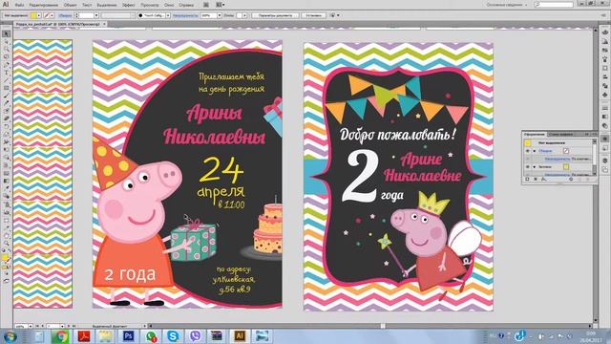
Task: Open the zoom level dropdown in status bar
Action: [31, 326]
